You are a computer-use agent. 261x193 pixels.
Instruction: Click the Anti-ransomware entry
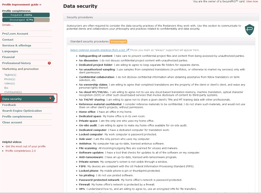[x=128, y=157]
